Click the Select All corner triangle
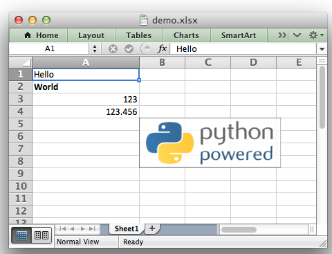Screen dimensions: 332x254 (x=21, y=62)
